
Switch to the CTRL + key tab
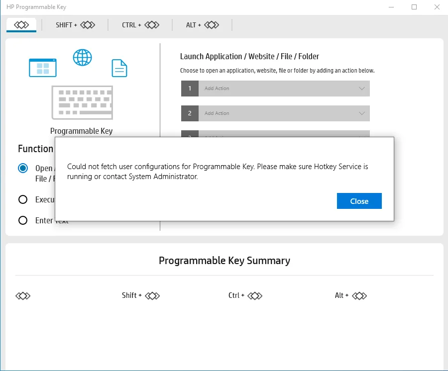pyautogui.click(x=140, y=25)
